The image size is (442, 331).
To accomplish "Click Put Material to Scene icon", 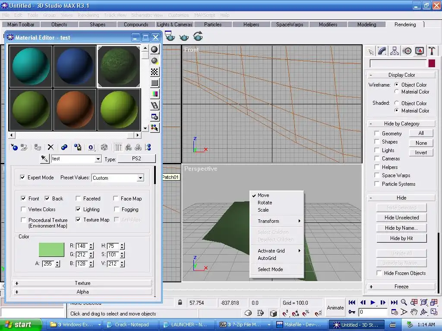I will 24,147.
